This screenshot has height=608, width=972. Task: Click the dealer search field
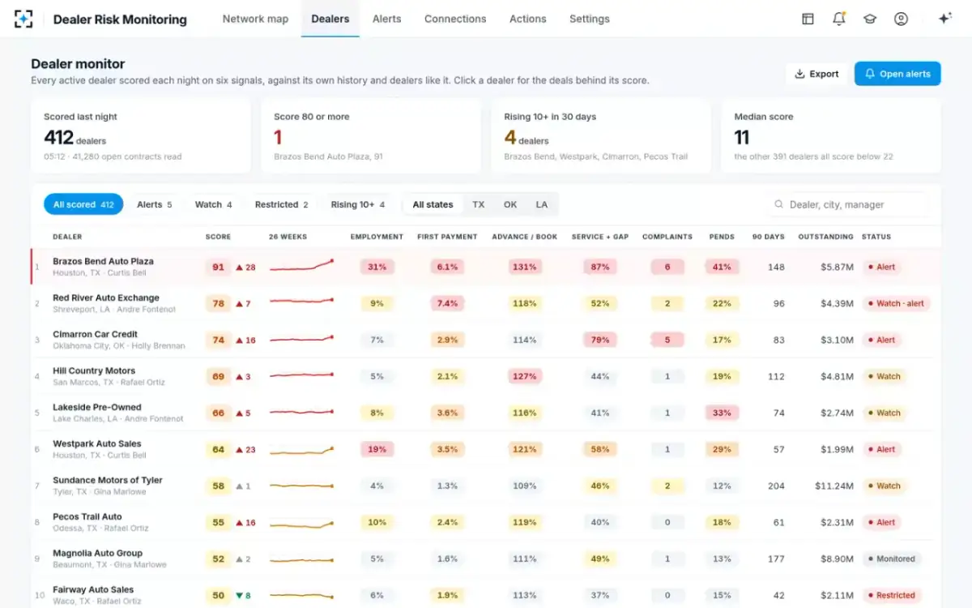coord(846,205)
